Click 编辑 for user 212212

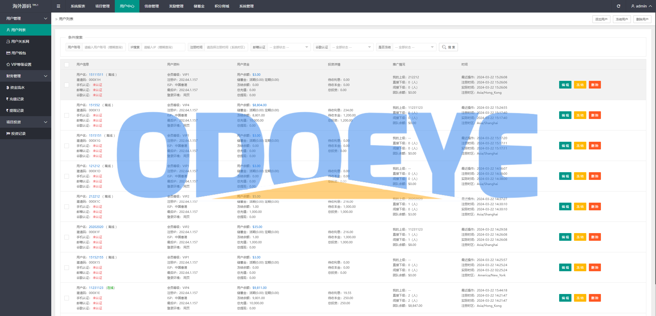tap(565, 207)
